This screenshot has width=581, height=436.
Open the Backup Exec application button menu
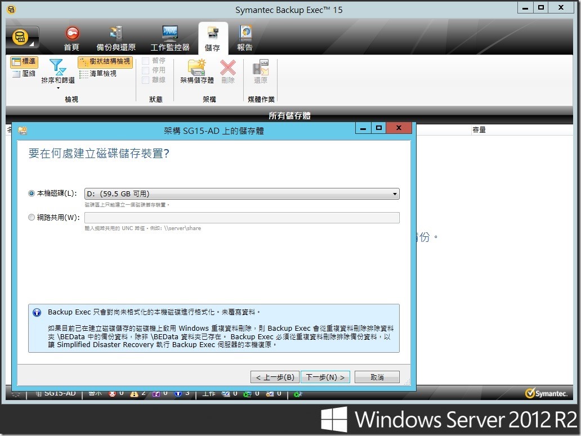22,38
